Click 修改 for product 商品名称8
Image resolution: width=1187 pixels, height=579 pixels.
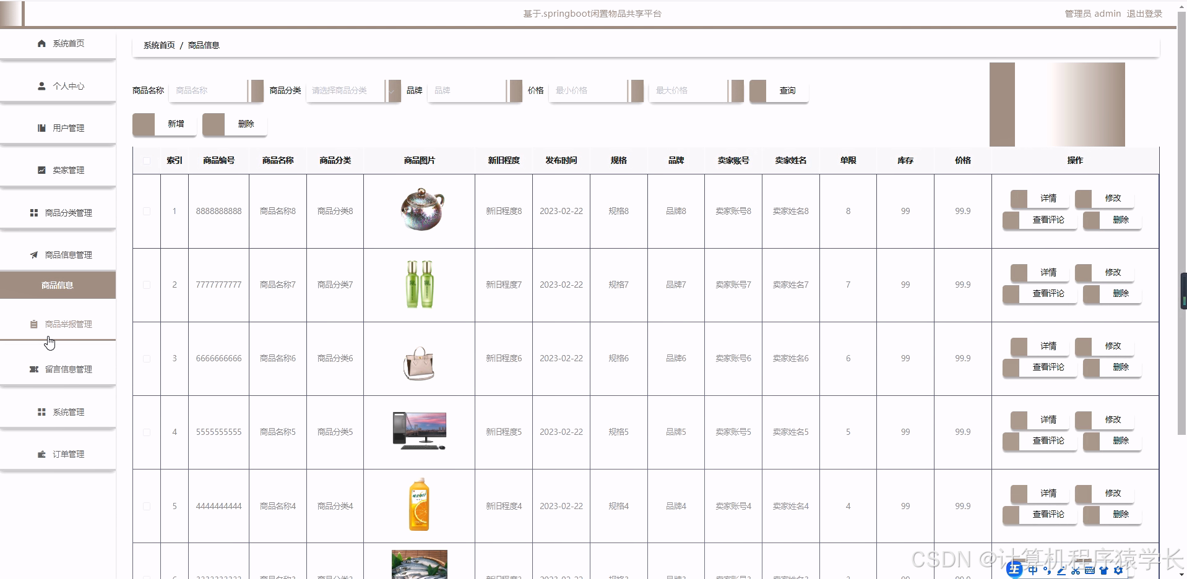pos(1104,199)
